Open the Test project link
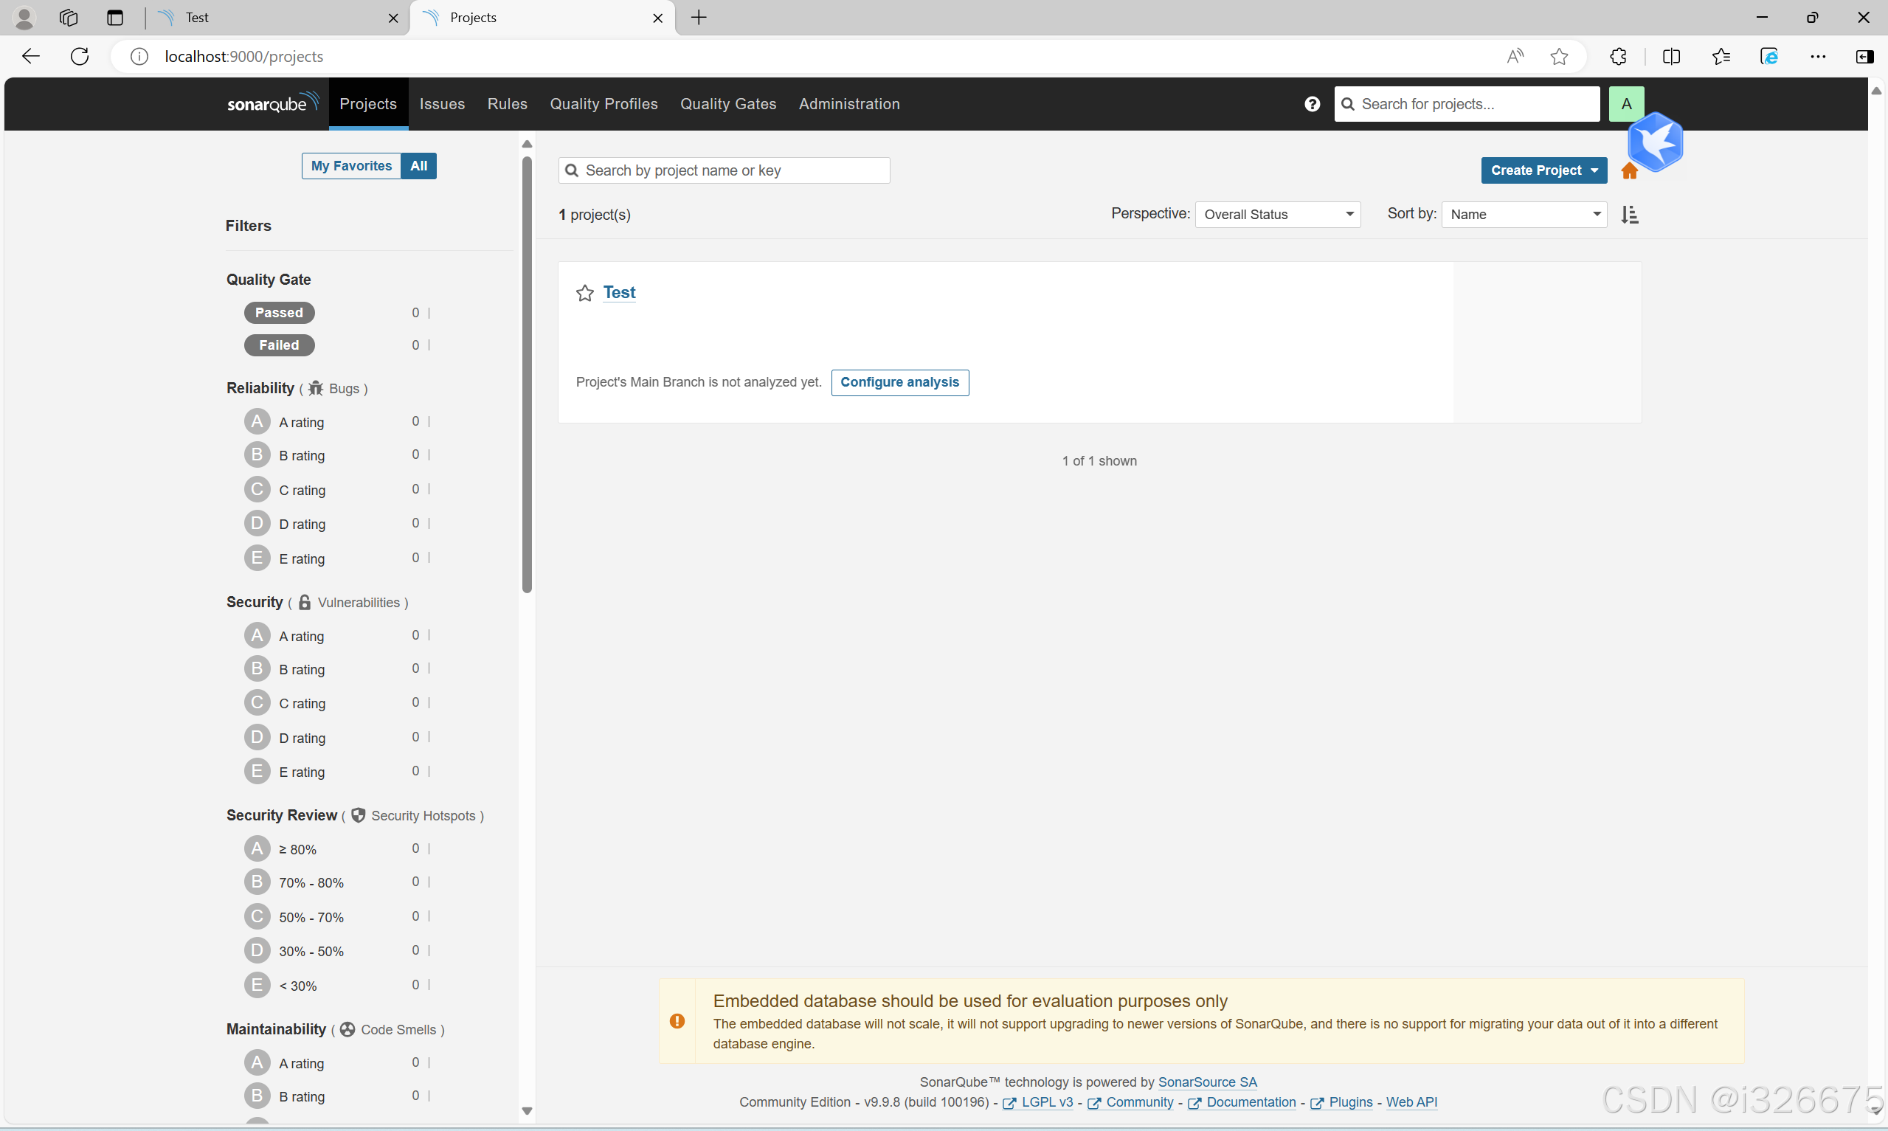This screenshot has width=1888, height=1131. (619, 293)
